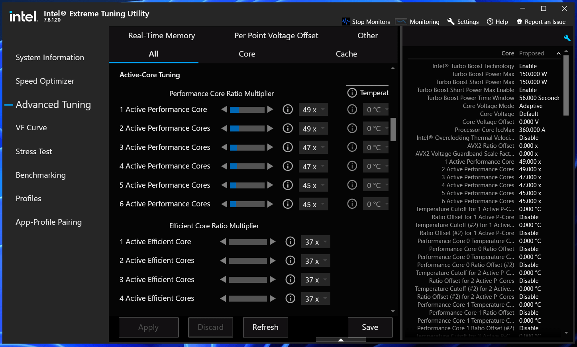Click temperature info icon in 1 Active Performance Core row
The height and width of the screenshot is (347, 577).
(x=352, y=109)
